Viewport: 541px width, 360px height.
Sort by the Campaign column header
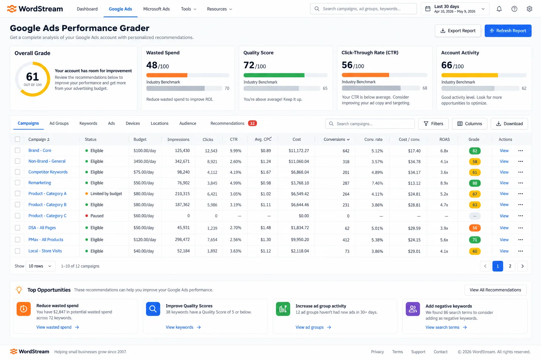point(39,139)
